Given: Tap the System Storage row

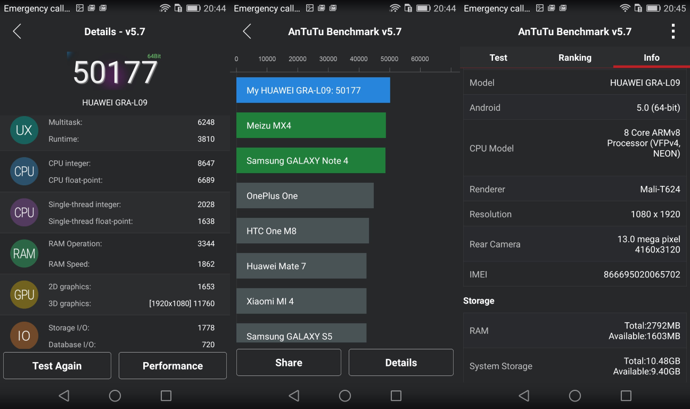Looking at the screenshot, I should click(575, 366).
